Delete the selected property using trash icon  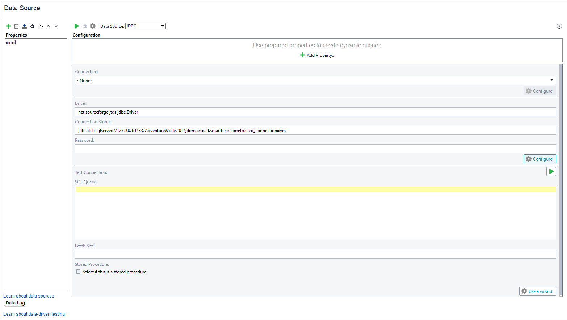coord(16,26)
